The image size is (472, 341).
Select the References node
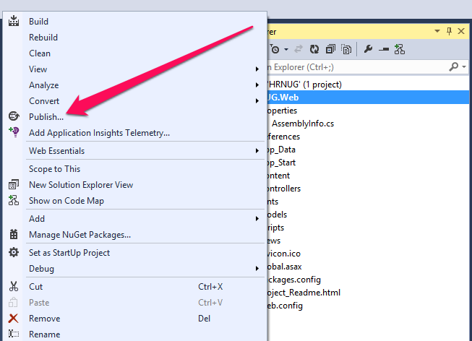tap(283, 137)
